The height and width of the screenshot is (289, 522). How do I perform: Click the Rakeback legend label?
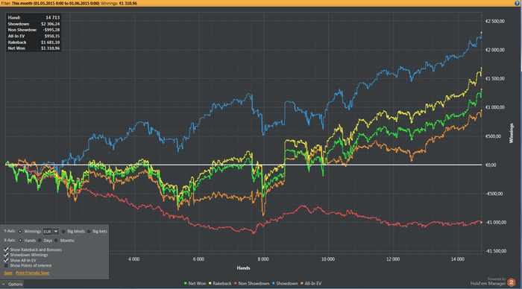tap(222, 284)
